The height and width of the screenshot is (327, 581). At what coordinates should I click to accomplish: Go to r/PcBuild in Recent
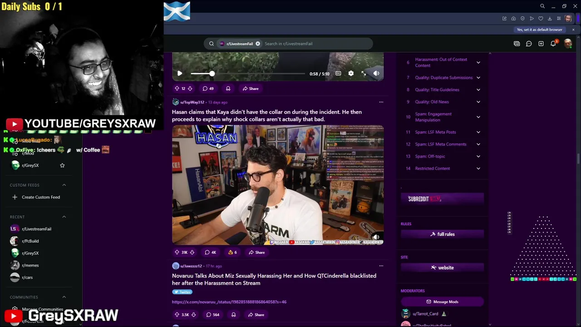pyautogui.click(x=30, y=241)
